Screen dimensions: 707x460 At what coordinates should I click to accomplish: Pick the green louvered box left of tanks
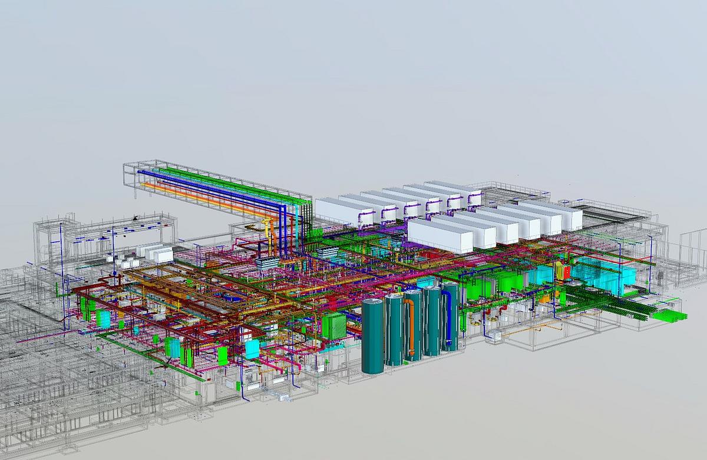(333, 326)
